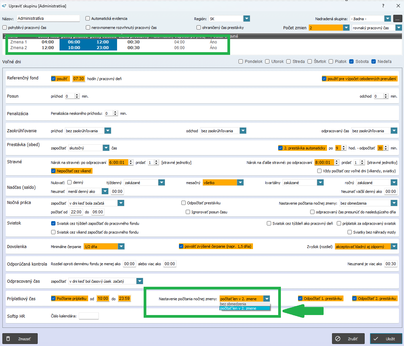Open the Minimálne čerpanie 1/2 dňa dropdown
Image resolution: width=404 pixels, height=346 pixels.
[121, 246]
